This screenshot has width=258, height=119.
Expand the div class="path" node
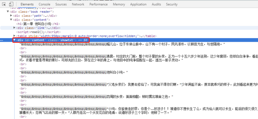click(x=11, y=16)
